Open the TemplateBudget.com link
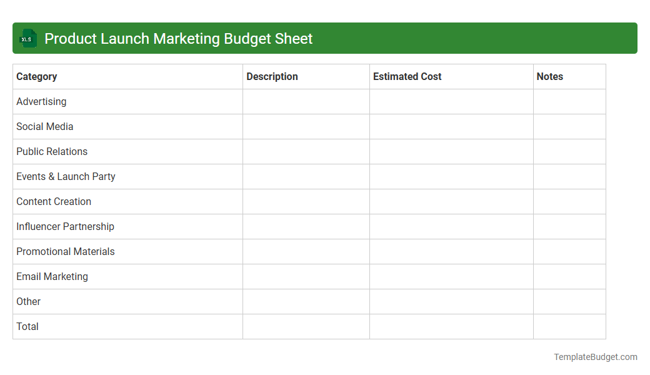 (595, 357)
